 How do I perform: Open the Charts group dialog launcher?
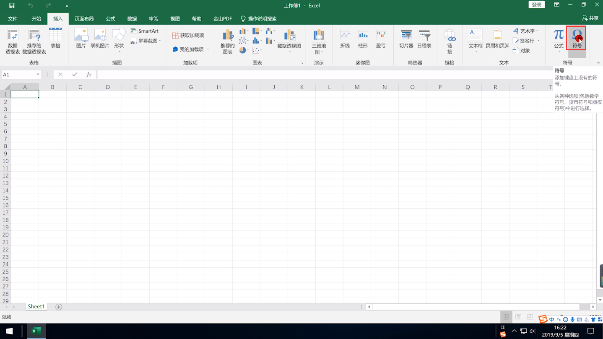[302, 63]
